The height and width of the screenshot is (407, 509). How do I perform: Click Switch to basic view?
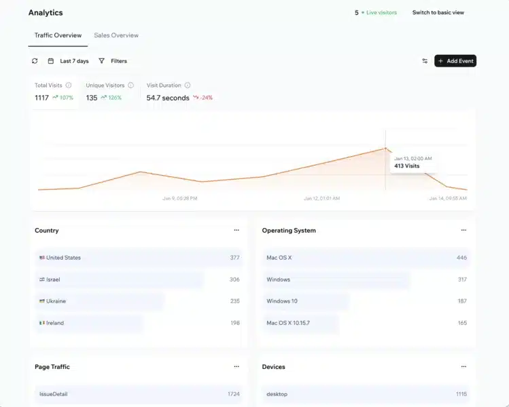pos(438,13)
